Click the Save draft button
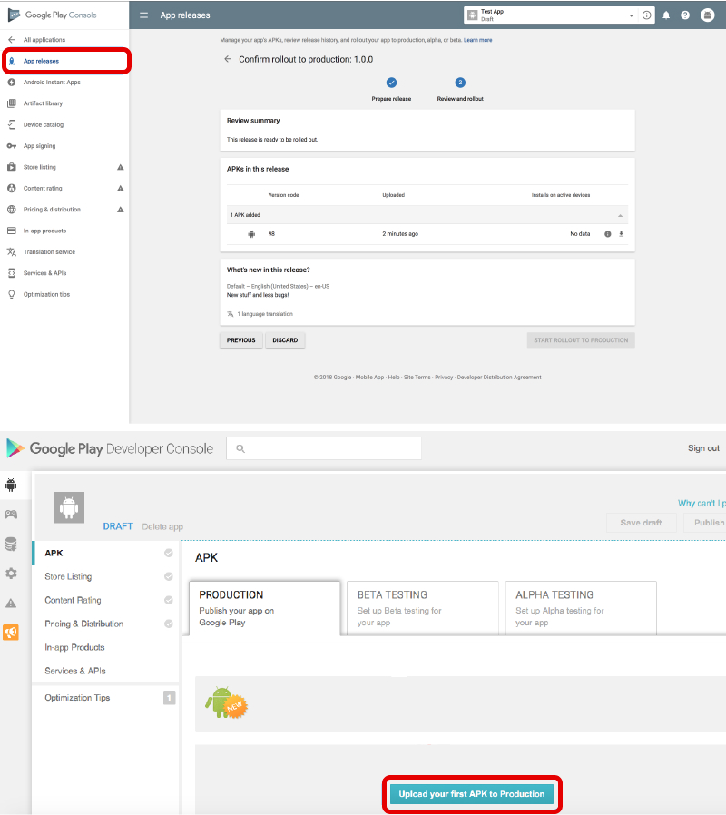 pyautogui.click(x=642, y=523)
